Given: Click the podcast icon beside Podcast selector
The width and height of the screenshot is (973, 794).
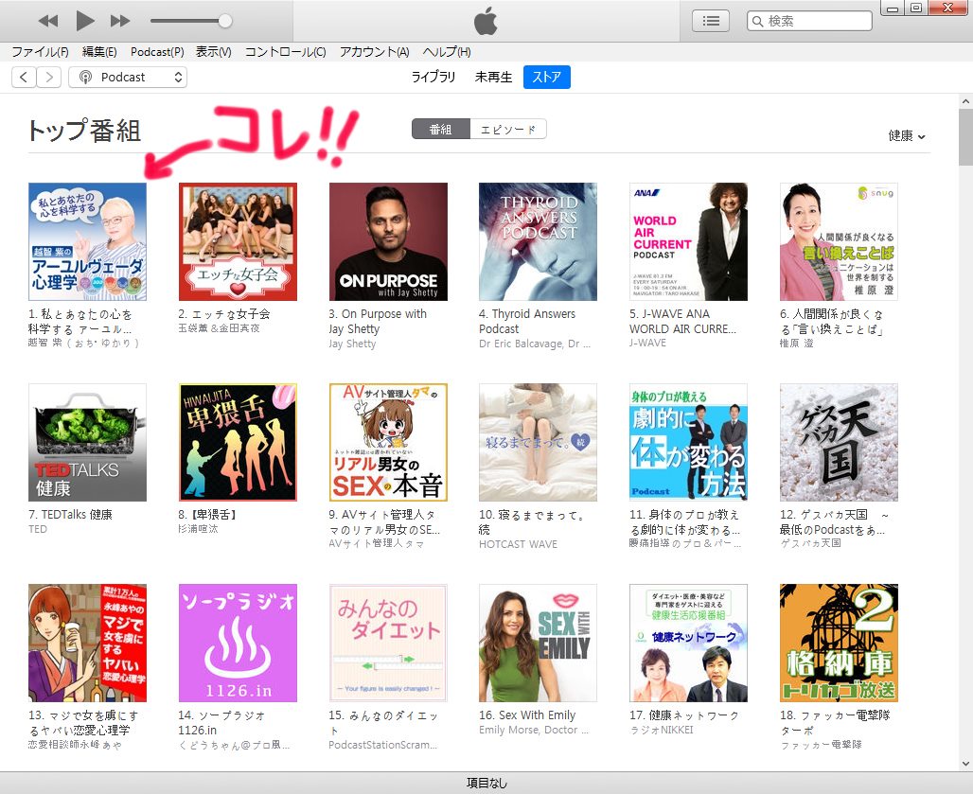Looking at the screenshot, I should (85, 77).
